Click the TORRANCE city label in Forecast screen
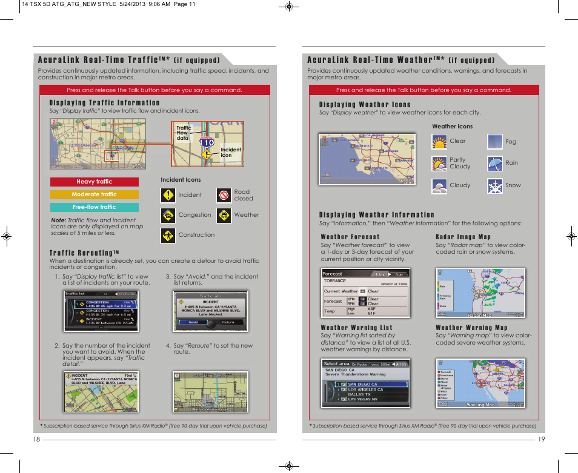 334,280
